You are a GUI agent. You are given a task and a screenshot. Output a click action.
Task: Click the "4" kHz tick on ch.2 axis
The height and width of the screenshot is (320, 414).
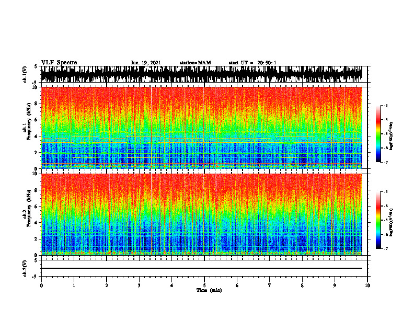[37, 223]
